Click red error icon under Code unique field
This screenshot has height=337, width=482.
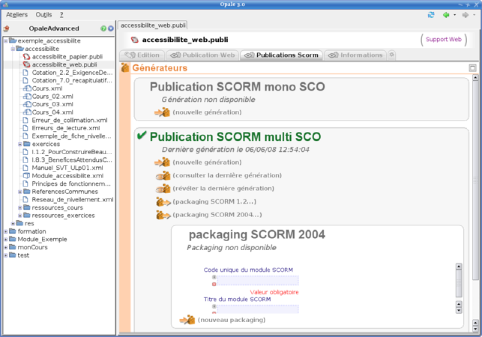(214, 285)
